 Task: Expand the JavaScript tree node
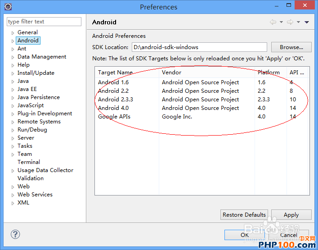coord(13,106)
